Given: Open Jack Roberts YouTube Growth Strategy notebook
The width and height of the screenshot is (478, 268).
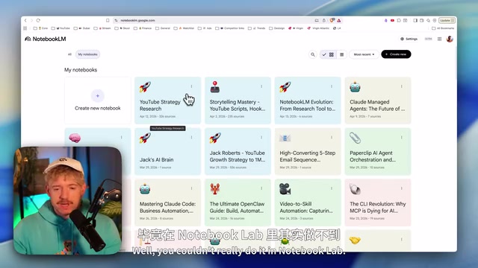Looking at the screenshot, I should coord(238,152).
